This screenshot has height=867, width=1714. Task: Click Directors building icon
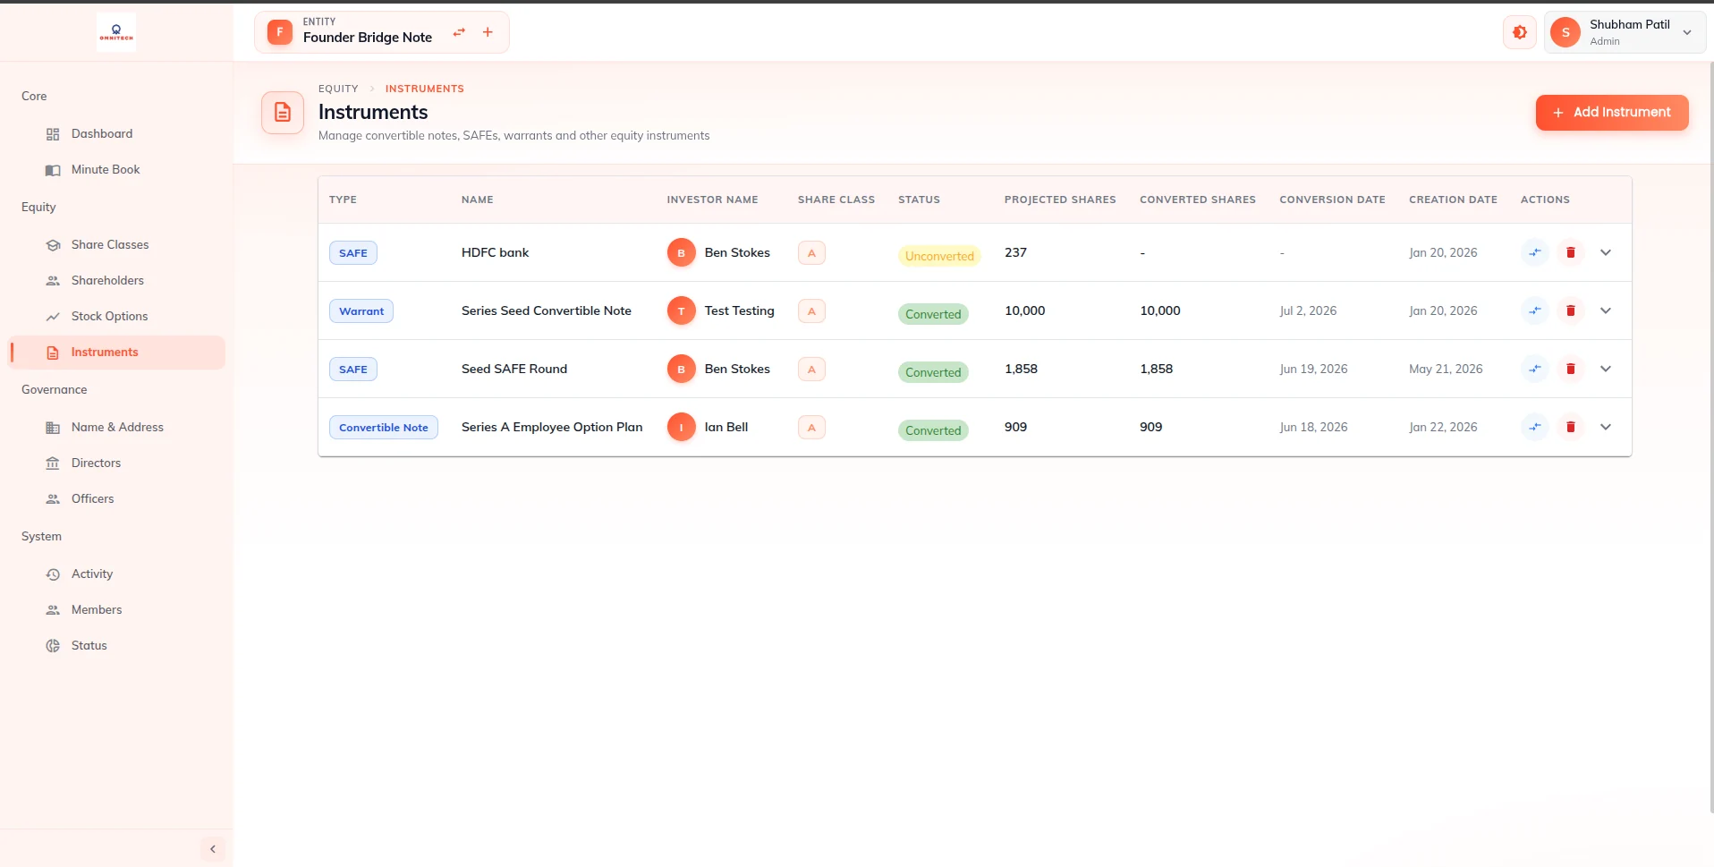click(x=53, y=463)
